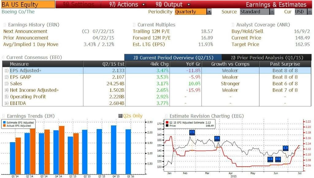Screen dimensions: 314x178
Task: Click the Next Announcement date 07/22/15
Action: click(x=103, y=32)
